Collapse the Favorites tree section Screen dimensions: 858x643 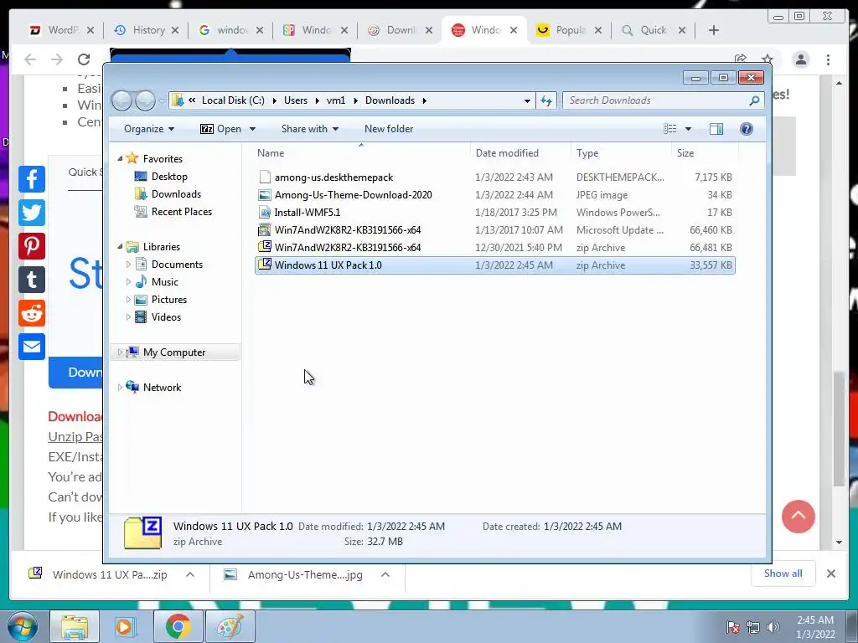point(120,158)
